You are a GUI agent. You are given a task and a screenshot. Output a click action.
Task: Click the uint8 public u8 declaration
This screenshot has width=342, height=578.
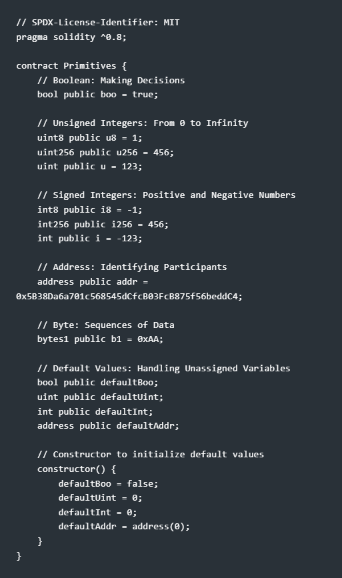click(89, 137)
